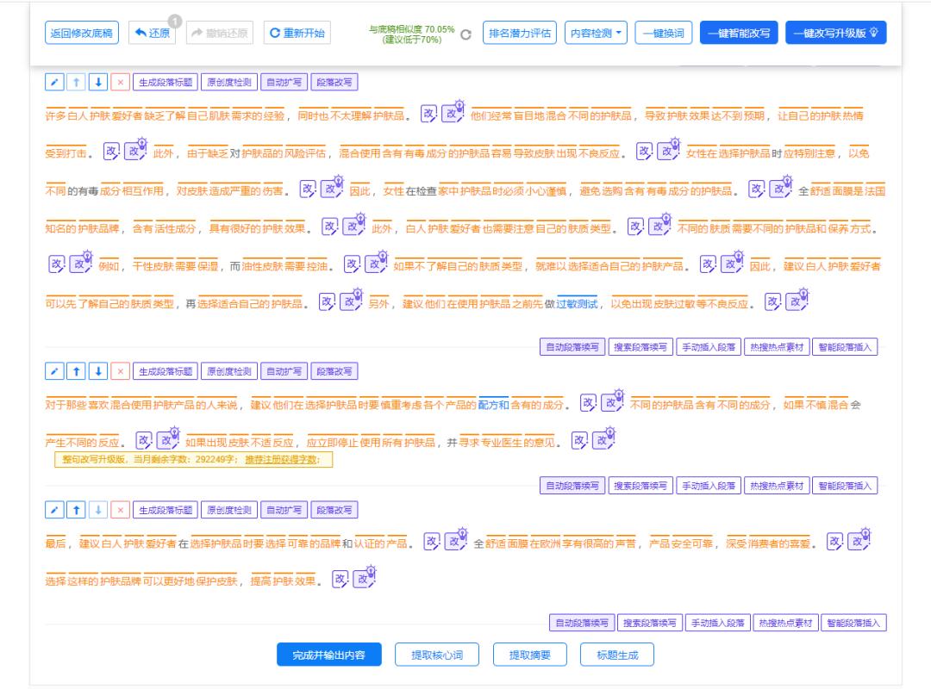The height and width of the screenshot is (689, 931).
Task: Click 段落改写 above the first paragraph
Action: [x=334, y=82]
